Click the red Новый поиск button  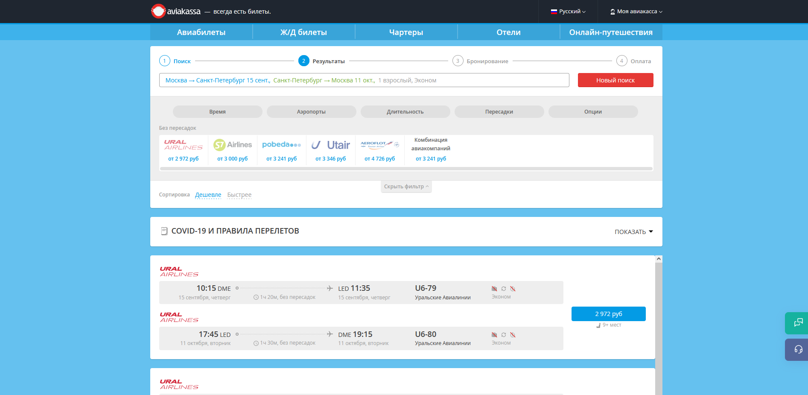pyautogui.click(x=615, y=80)
